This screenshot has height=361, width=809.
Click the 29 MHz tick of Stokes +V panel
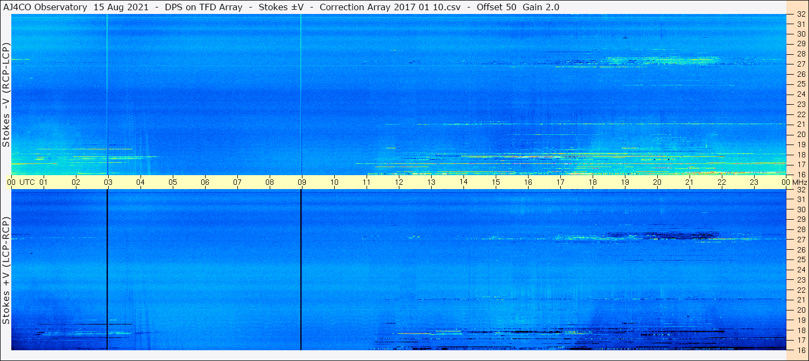click(801, 220)
